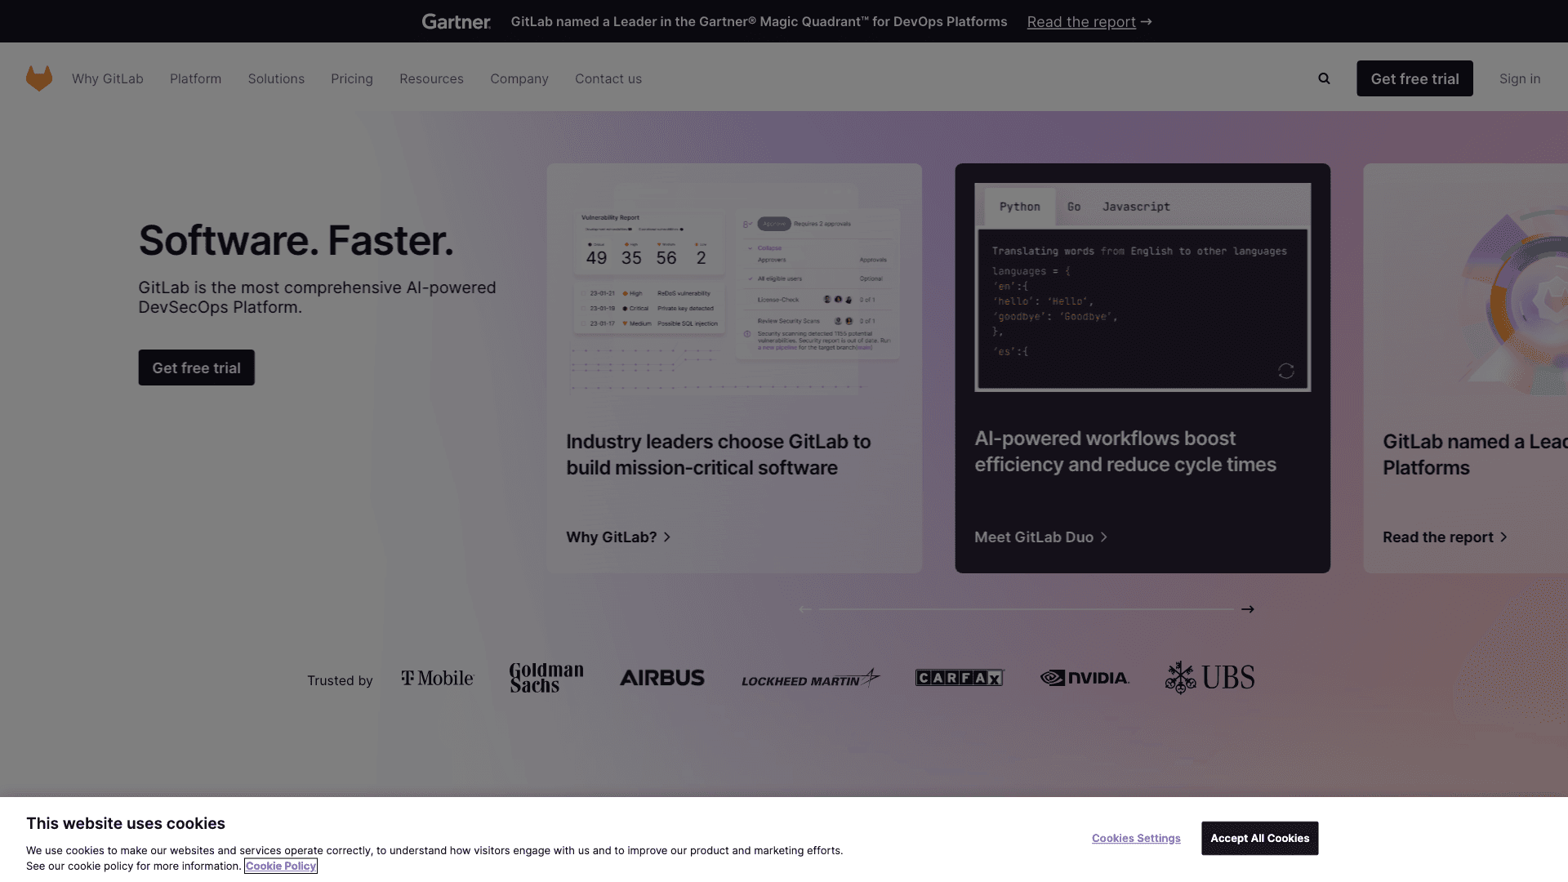Open the Sign in link

(1520, 78)
